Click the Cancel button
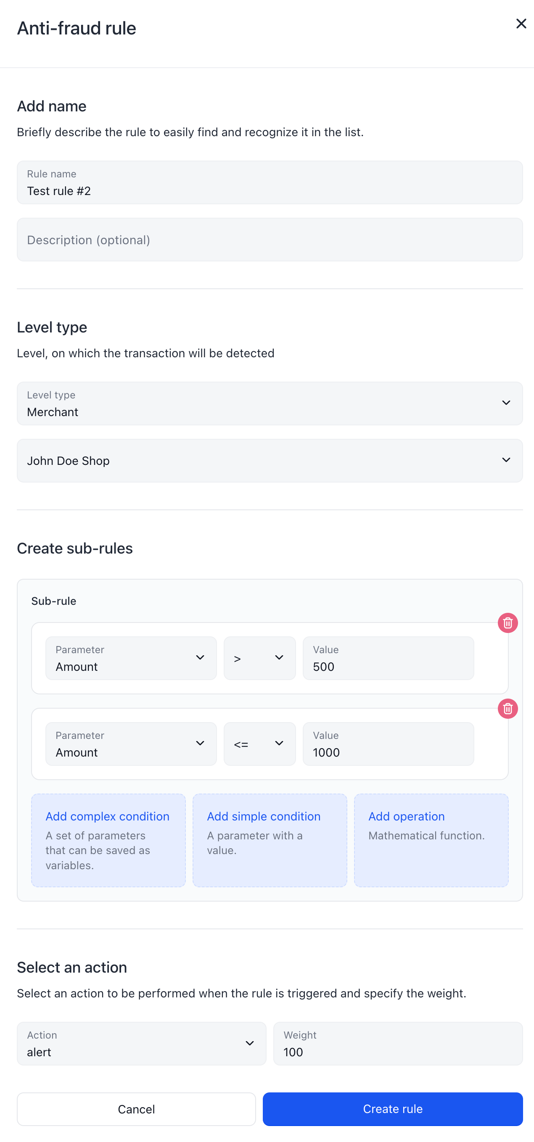Screen dimensions: 534x1142 click(x=136, y=1109)
